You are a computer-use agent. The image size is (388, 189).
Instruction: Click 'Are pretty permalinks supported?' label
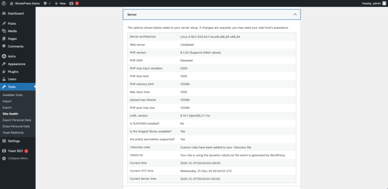point(152,139)
